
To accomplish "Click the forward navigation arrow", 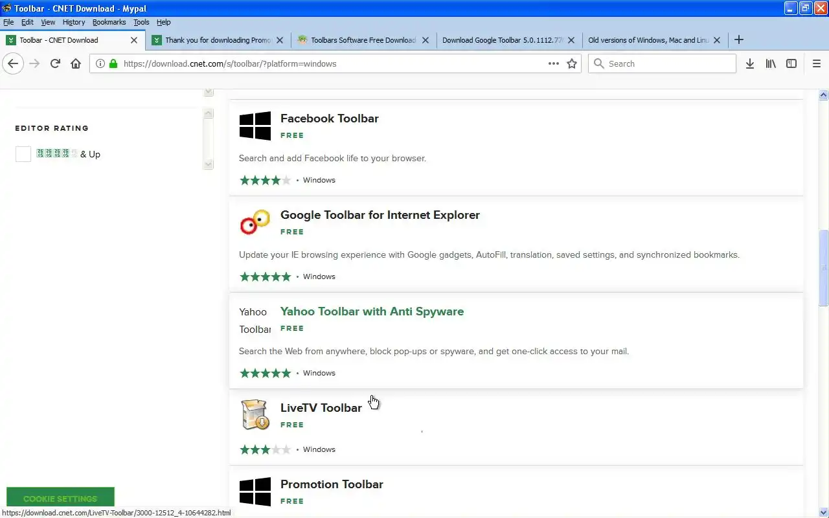I will coord(34,63).
